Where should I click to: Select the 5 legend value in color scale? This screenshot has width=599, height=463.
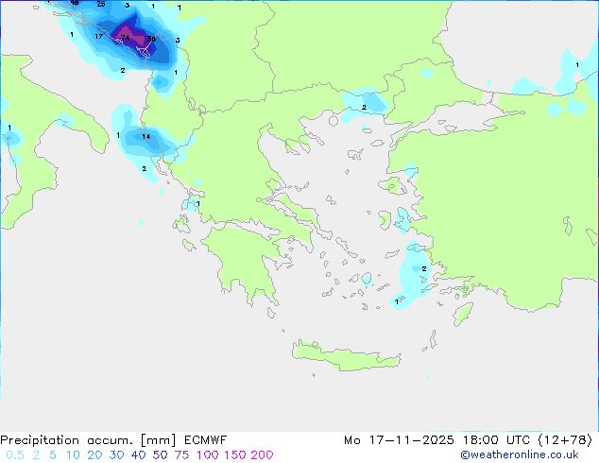[53, 455]
